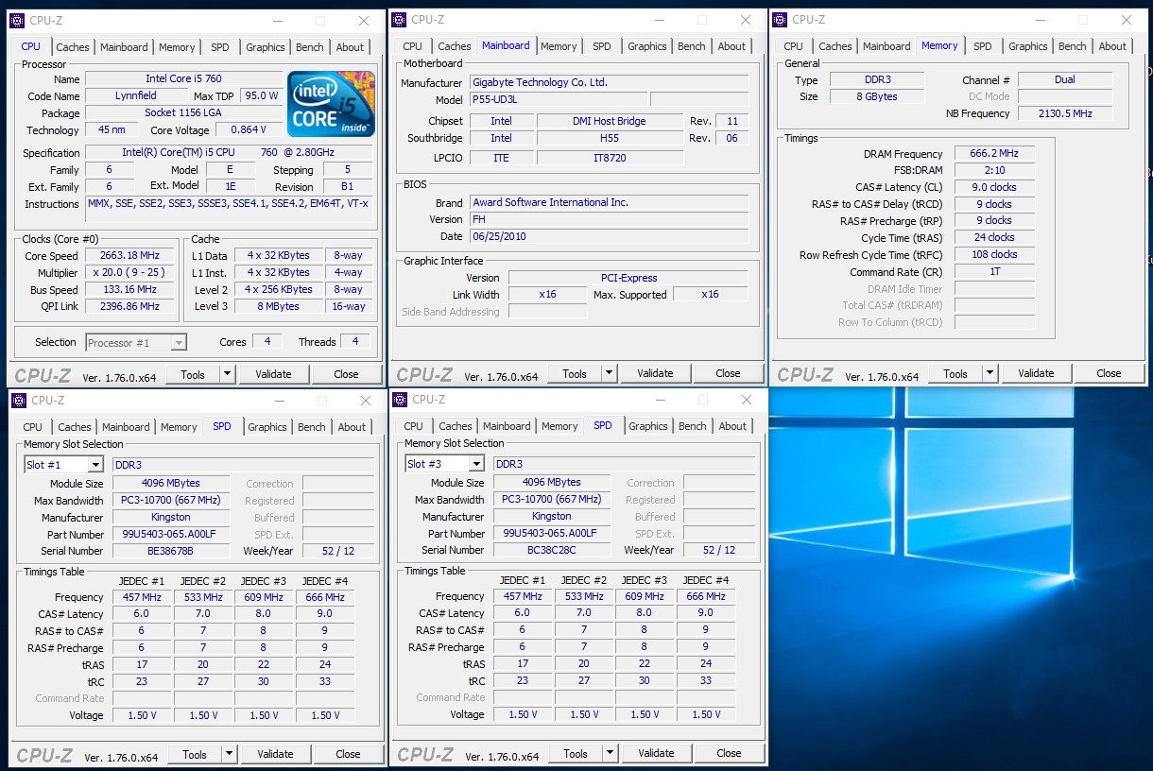Click the Validate button in the Slot #3 SPD window
This screenshot has width=1153, height=771.
[656, 753]
